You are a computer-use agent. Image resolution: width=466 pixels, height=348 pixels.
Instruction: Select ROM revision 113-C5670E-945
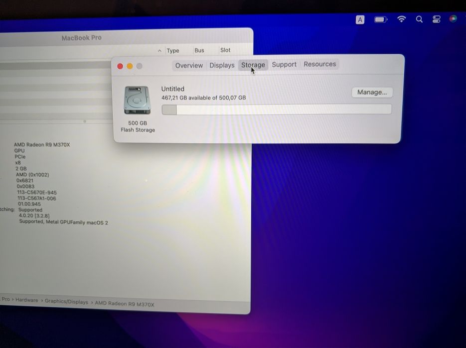click(37, 192)
